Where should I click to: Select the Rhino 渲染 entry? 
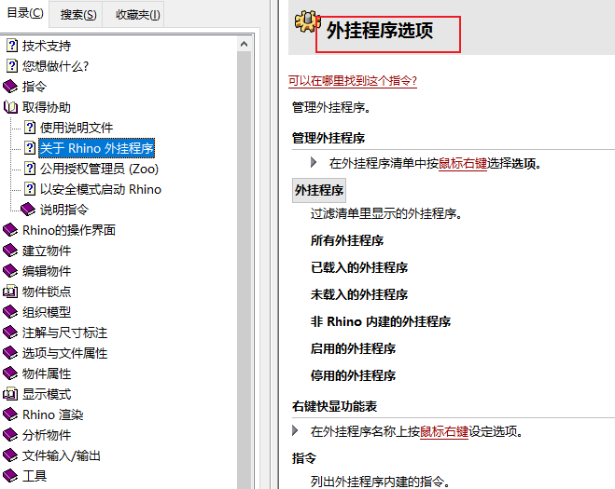point(53,414)
